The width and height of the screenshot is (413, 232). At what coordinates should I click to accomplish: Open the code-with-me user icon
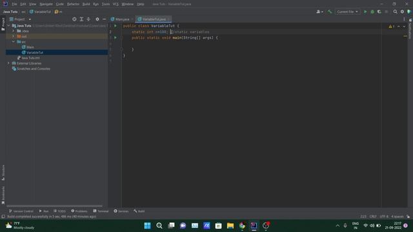tap(319, 12)
